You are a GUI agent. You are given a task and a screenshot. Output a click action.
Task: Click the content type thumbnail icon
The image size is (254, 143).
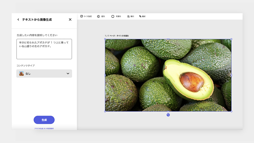21,73
